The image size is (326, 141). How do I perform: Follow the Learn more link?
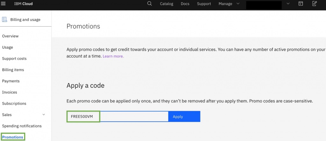coord(113,56)
